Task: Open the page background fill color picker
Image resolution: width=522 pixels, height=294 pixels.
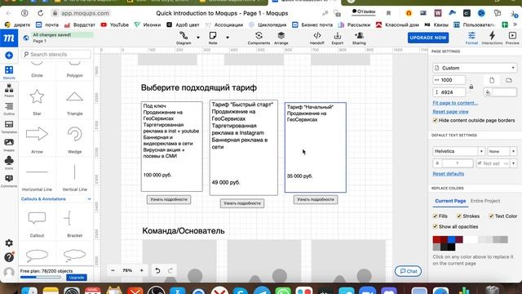Action: coord(500,92)
